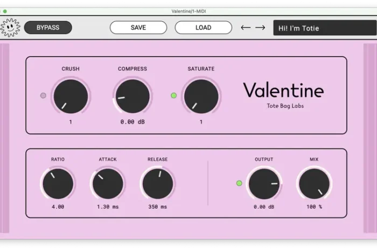
Task: Click the RATIO knob
Action: coord(58,184)
